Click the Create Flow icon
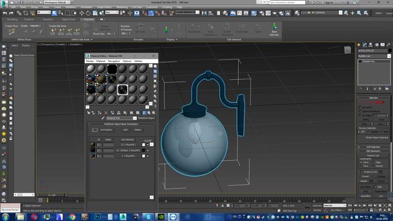Viewport: 393px width, 221px height. coord(12,32)
